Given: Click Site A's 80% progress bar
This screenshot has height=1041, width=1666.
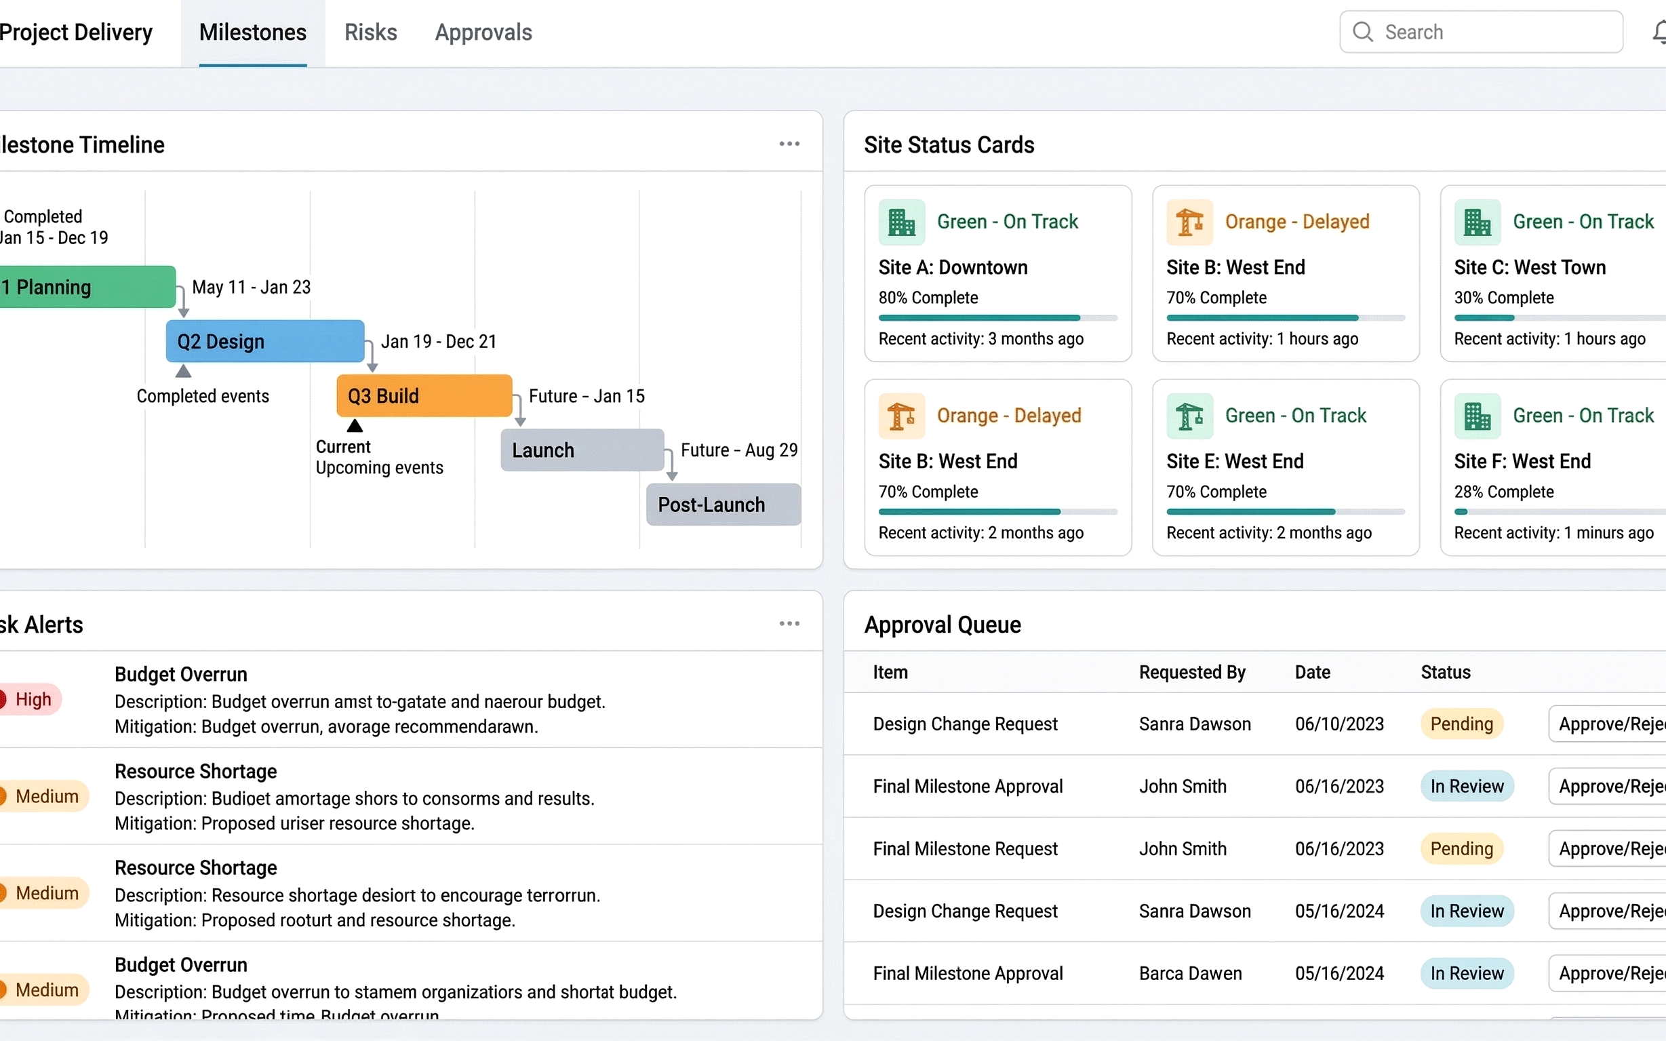Looking at the screenshot, I should (x=997, y=317).
